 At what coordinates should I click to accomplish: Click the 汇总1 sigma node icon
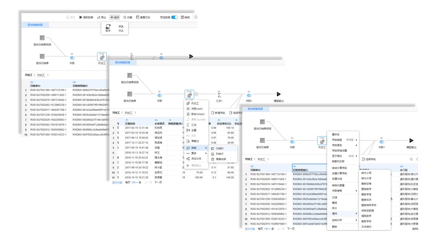pyautogui.click(x=219, y=94)
